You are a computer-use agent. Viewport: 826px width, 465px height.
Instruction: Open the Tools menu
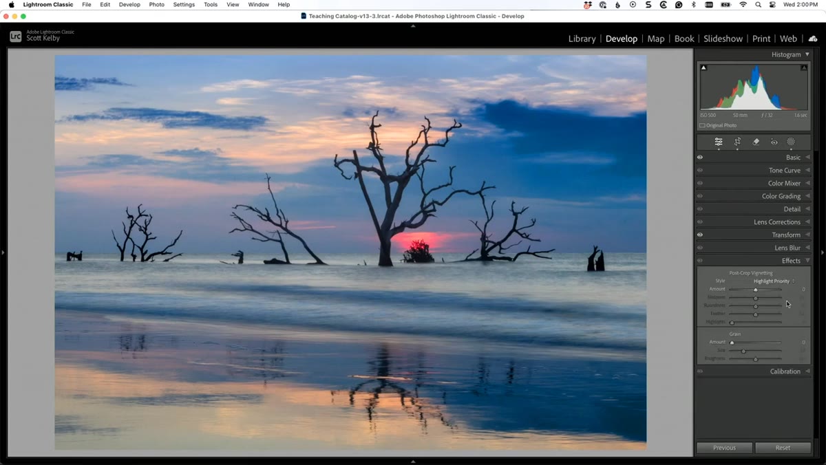pyautogui.click(x=211, y=5)
